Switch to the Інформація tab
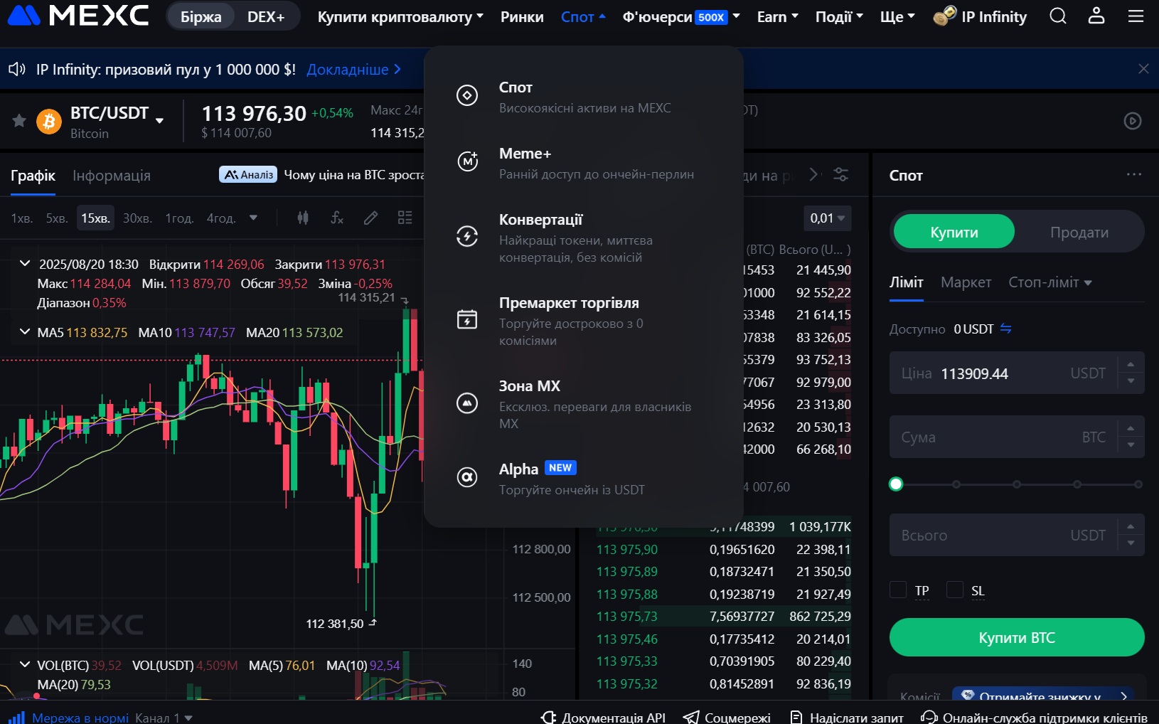 [x=112, y=176]
